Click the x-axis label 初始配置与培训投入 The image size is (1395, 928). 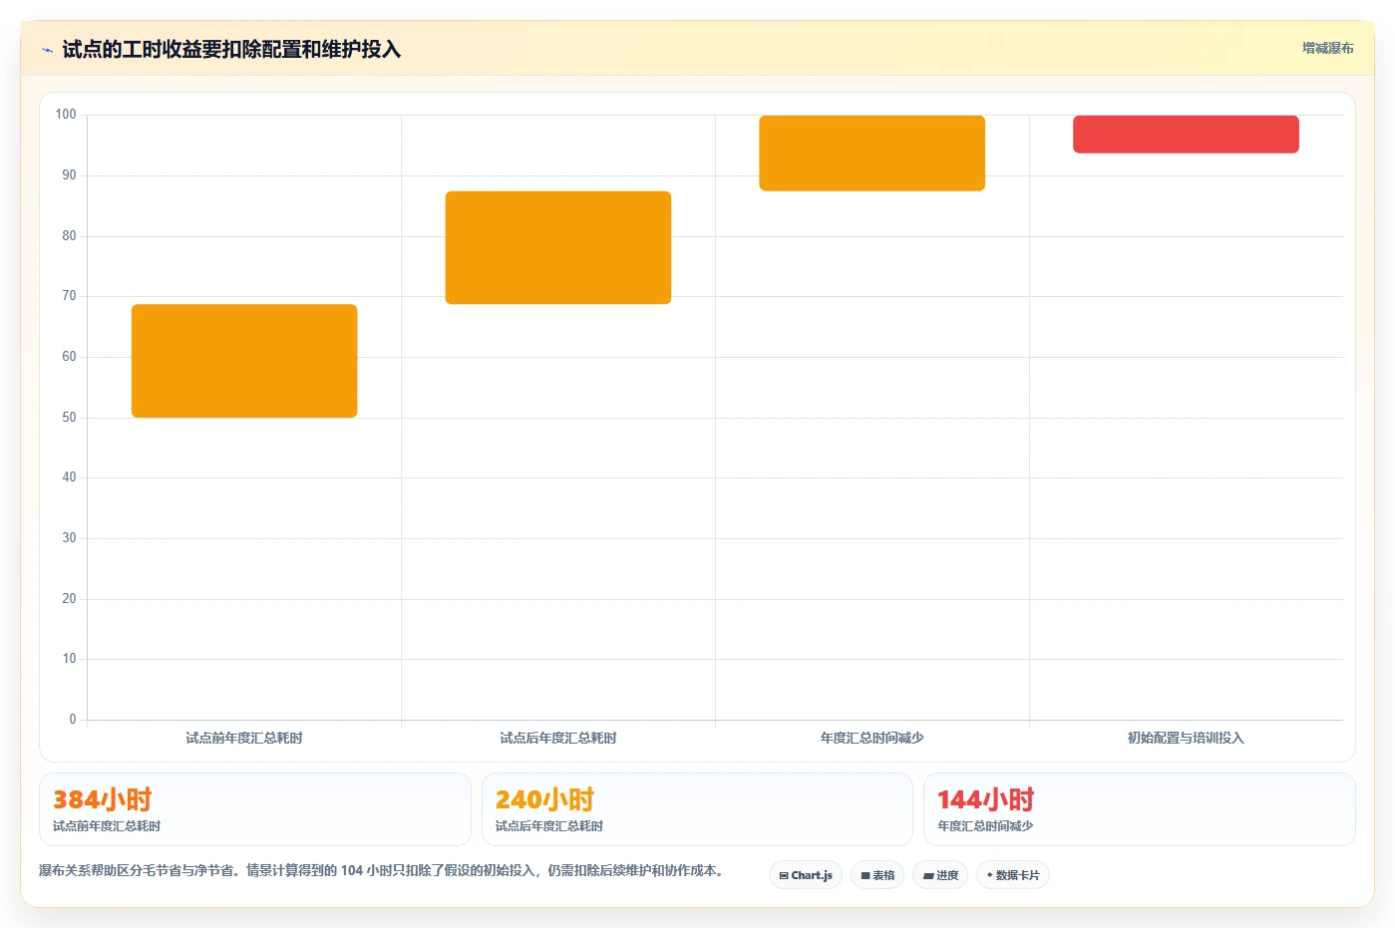(1186, 738)
